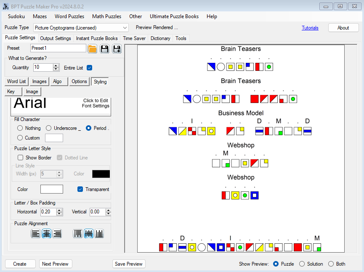Enable the Show Border checkbox
The width and height of the screenshot is (364, 272).
(21, 158)
